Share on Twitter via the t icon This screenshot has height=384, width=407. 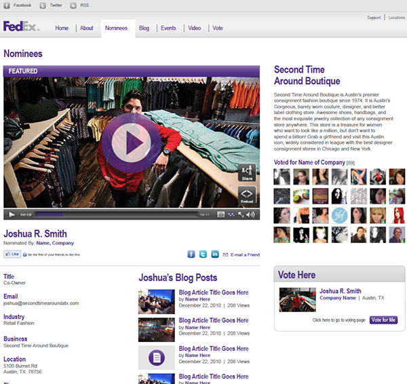pos(203,254)
